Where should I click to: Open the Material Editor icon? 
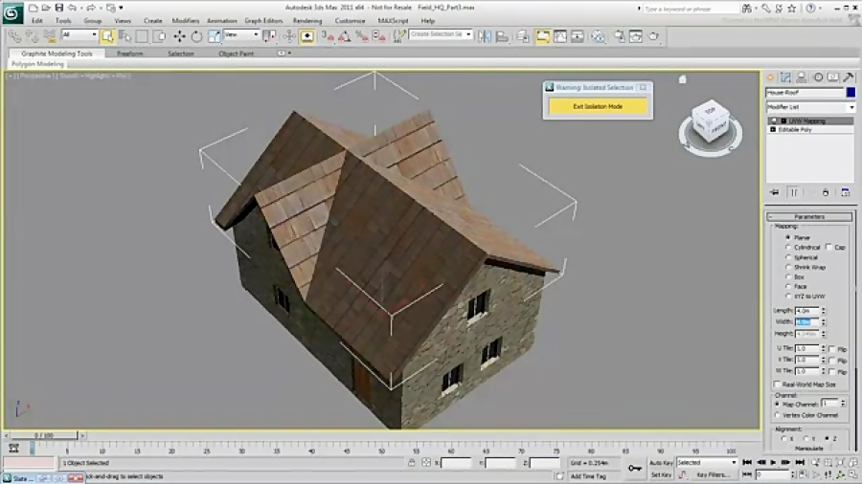click(x=598, y=36)
